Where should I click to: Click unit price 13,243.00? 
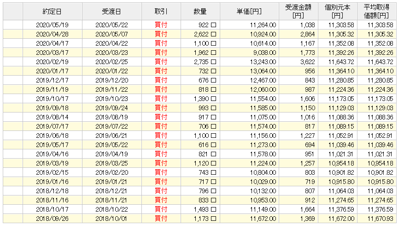click(263, 62)
